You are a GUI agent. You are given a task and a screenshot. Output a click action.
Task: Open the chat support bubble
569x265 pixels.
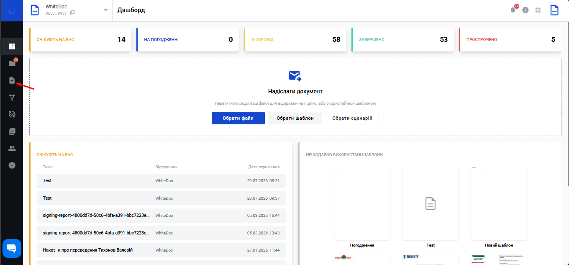(x=12, y=249)
